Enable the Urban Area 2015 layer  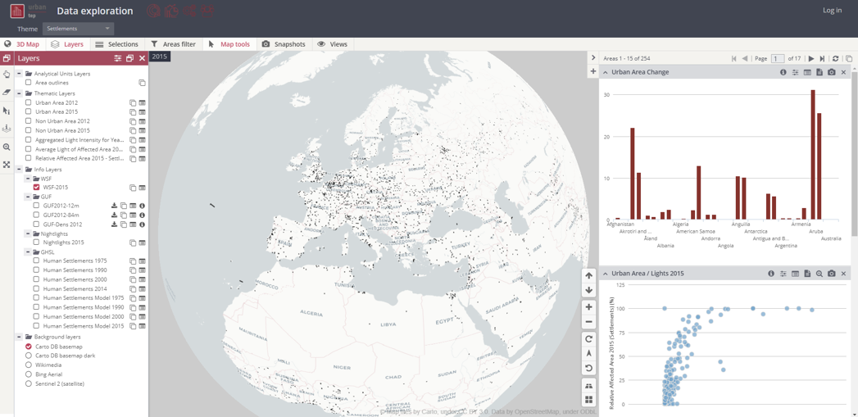[x=29, y=111]
